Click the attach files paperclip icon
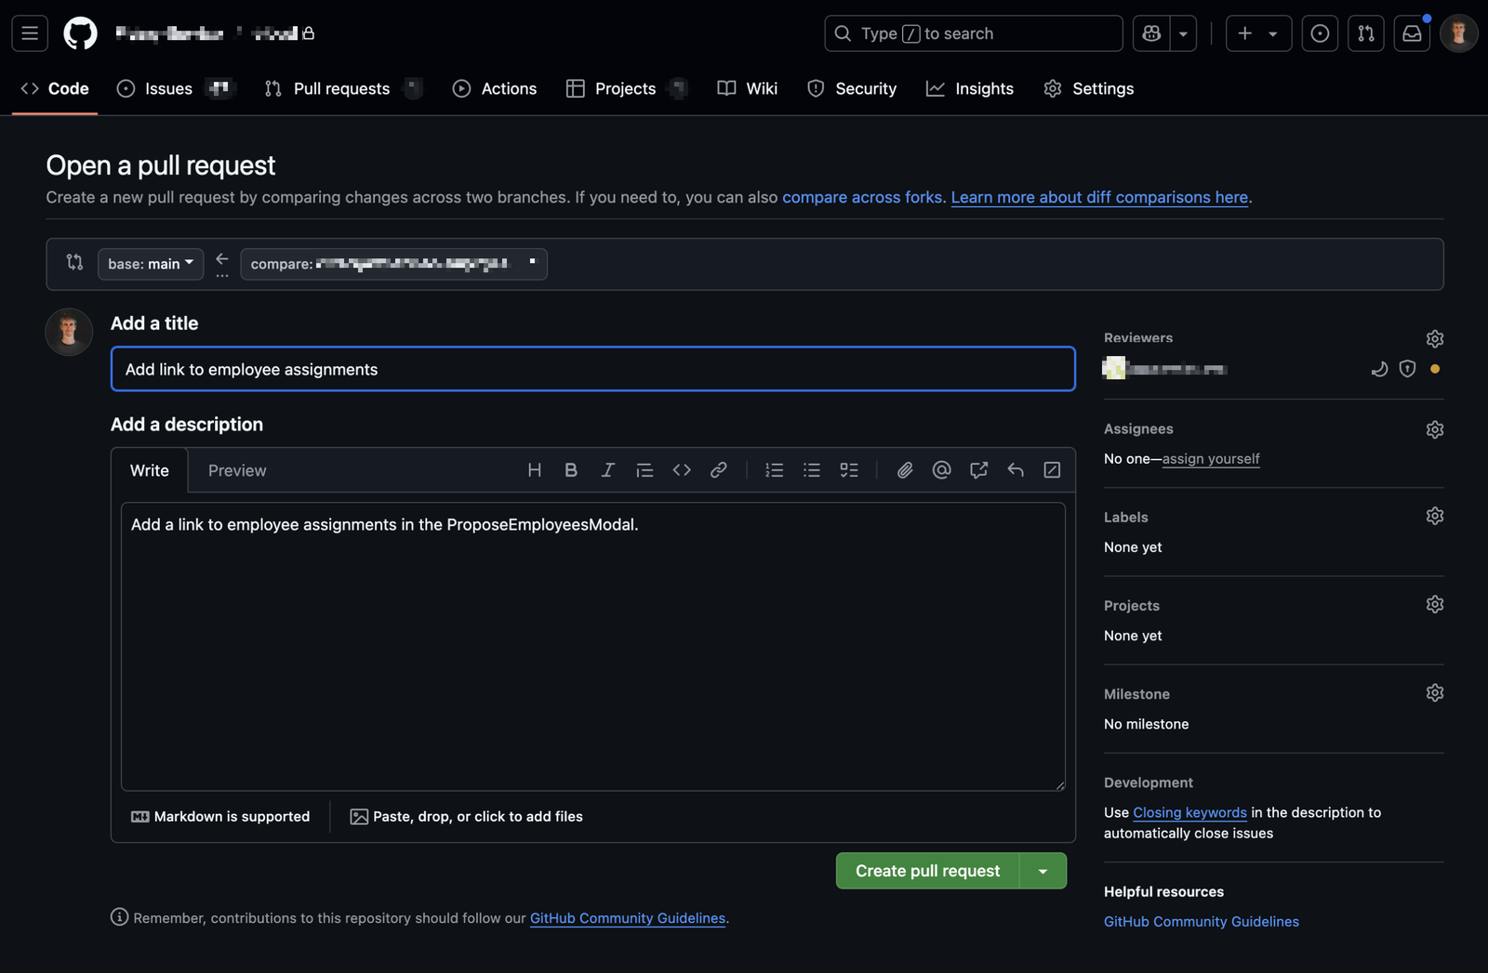This screenshot has width=1488, height=973. (x=904, y=470)
